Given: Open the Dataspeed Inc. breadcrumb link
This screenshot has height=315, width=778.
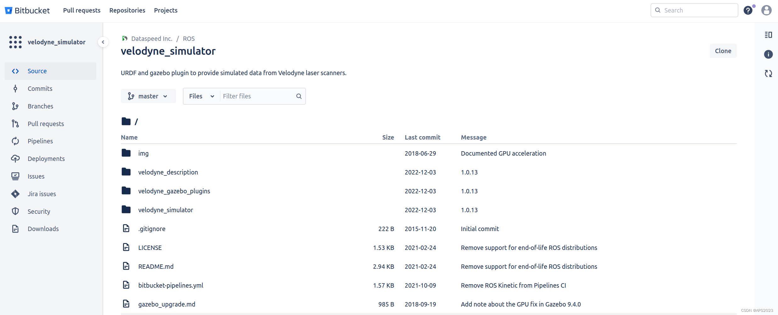Looking at the screenshot, I should [152, 39].
